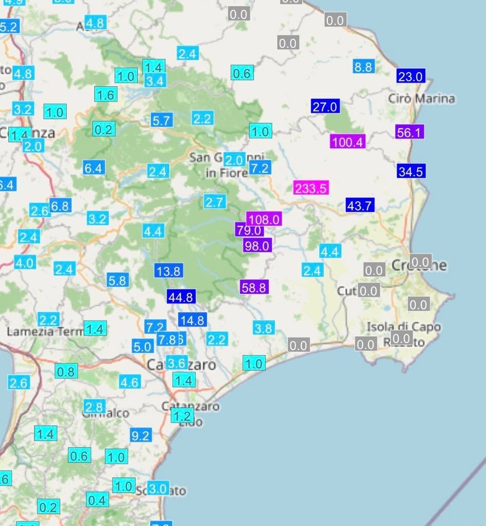Click the 3.8 rainfall marker

point(264,328)
